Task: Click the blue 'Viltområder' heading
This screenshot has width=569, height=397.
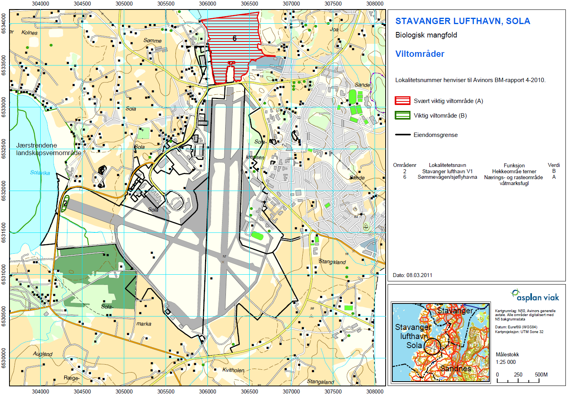Action: (420, 54)
